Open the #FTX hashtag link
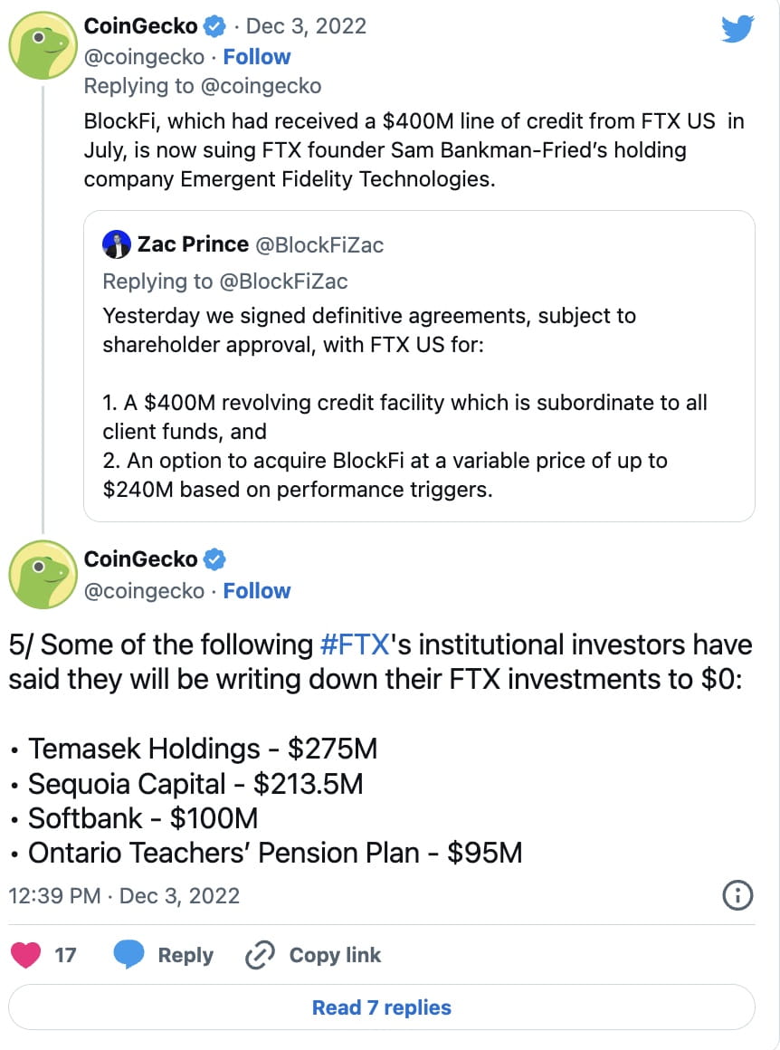Screen dimensions: 780x1050 (x=355, y=644)
